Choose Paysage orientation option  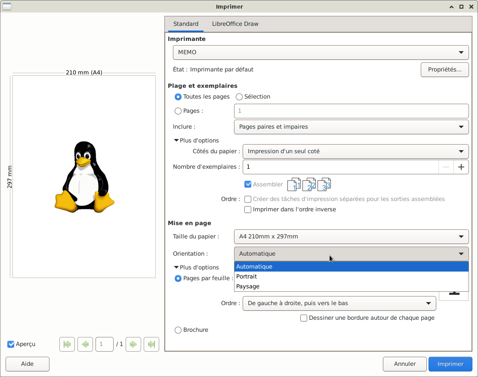[x=351, y=287]
